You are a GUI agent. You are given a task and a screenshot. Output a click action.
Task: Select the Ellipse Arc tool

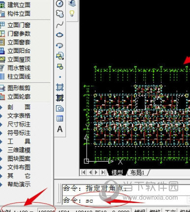[x=60, y=45]
